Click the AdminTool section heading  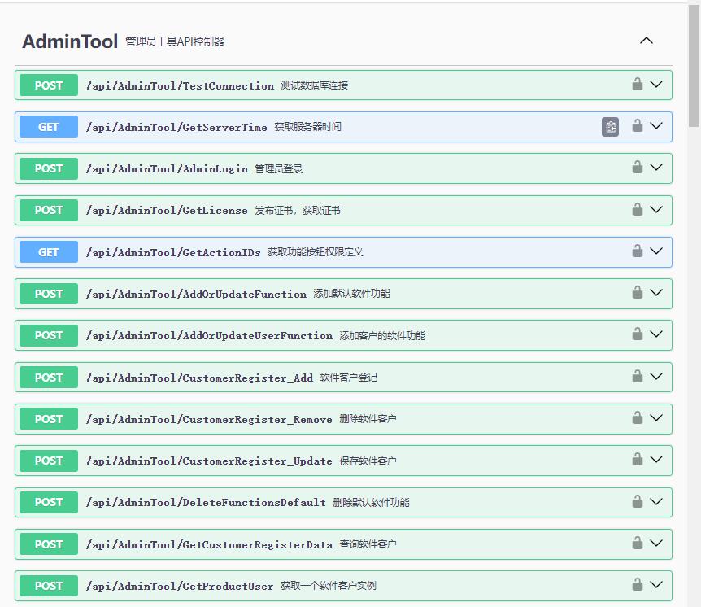click(70, 41)
